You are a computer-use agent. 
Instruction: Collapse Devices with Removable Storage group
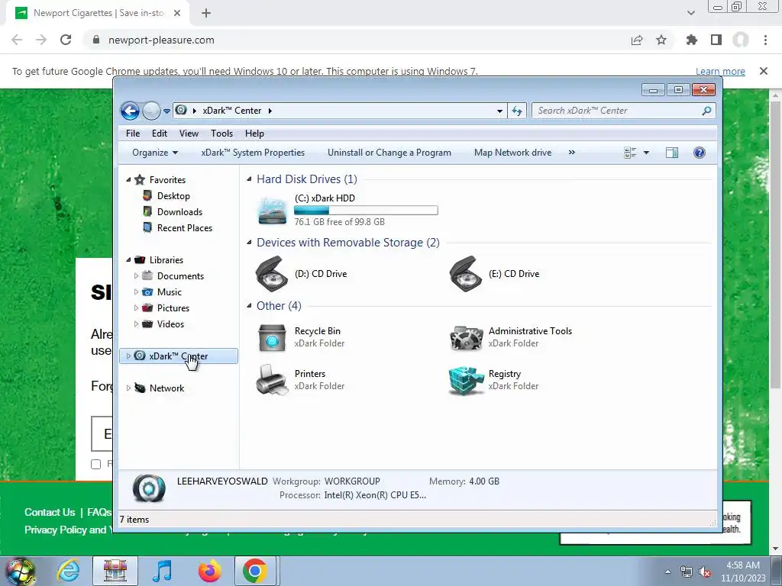pos(249,242)
